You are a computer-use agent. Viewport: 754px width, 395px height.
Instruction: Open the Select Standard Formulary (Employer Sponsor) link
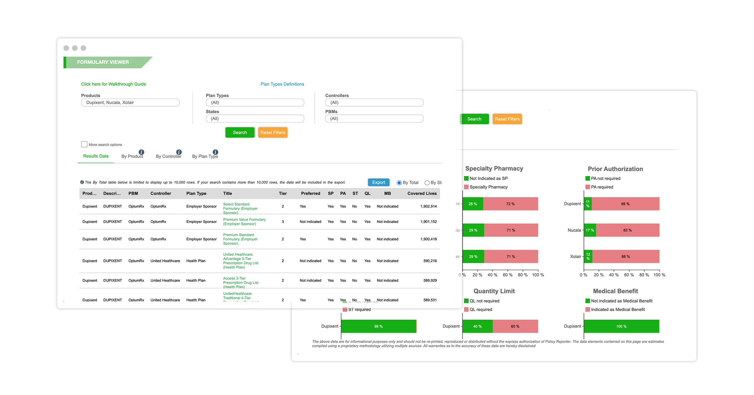pyautogui.click(x=240, y=208)
